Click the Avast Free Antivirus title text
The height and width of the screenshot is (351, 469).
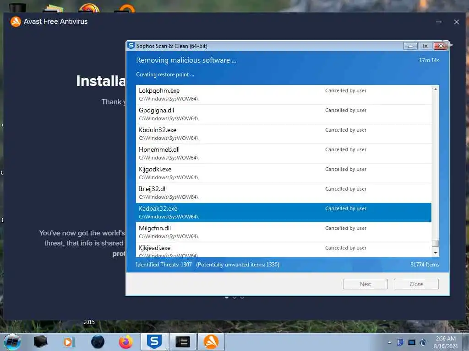[55, 21]
